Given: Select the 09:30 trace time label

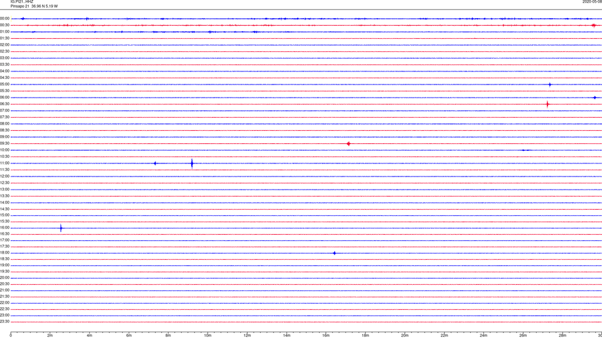Looking at the screenshot, I should (4, 143).
